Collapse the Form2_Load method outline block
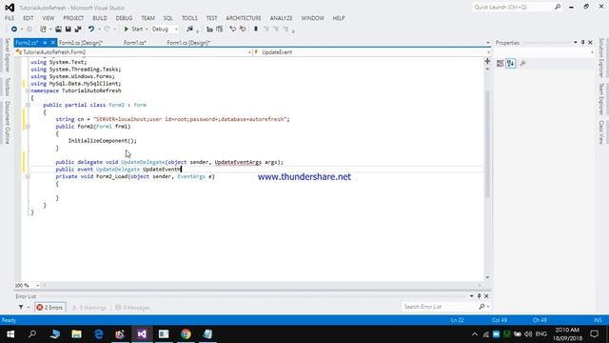The image size is (609, 343). pos(28,176)
